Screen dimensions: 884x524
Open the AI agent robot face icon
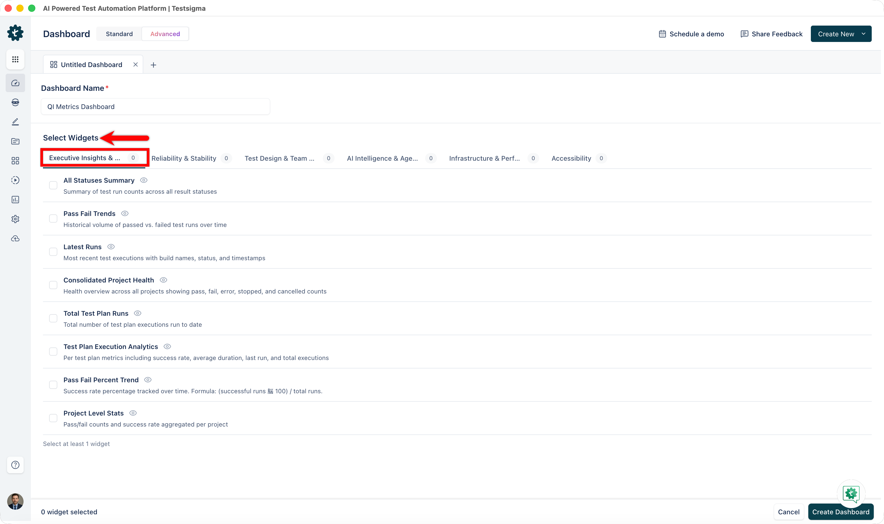tap(15, 102)
